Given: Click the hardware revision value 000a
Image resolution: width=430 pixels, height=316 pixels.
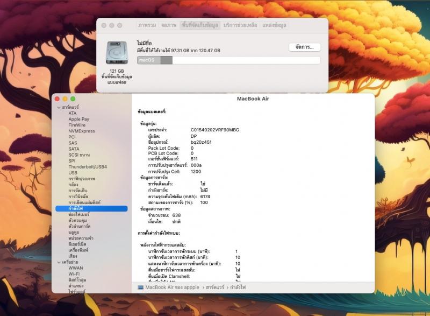Looking at the screenshot, I should (196, 165).
